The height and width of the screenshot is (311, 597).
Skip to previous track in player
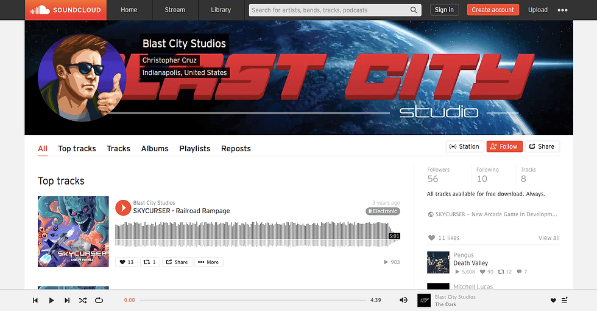click(x=35, y=300)
